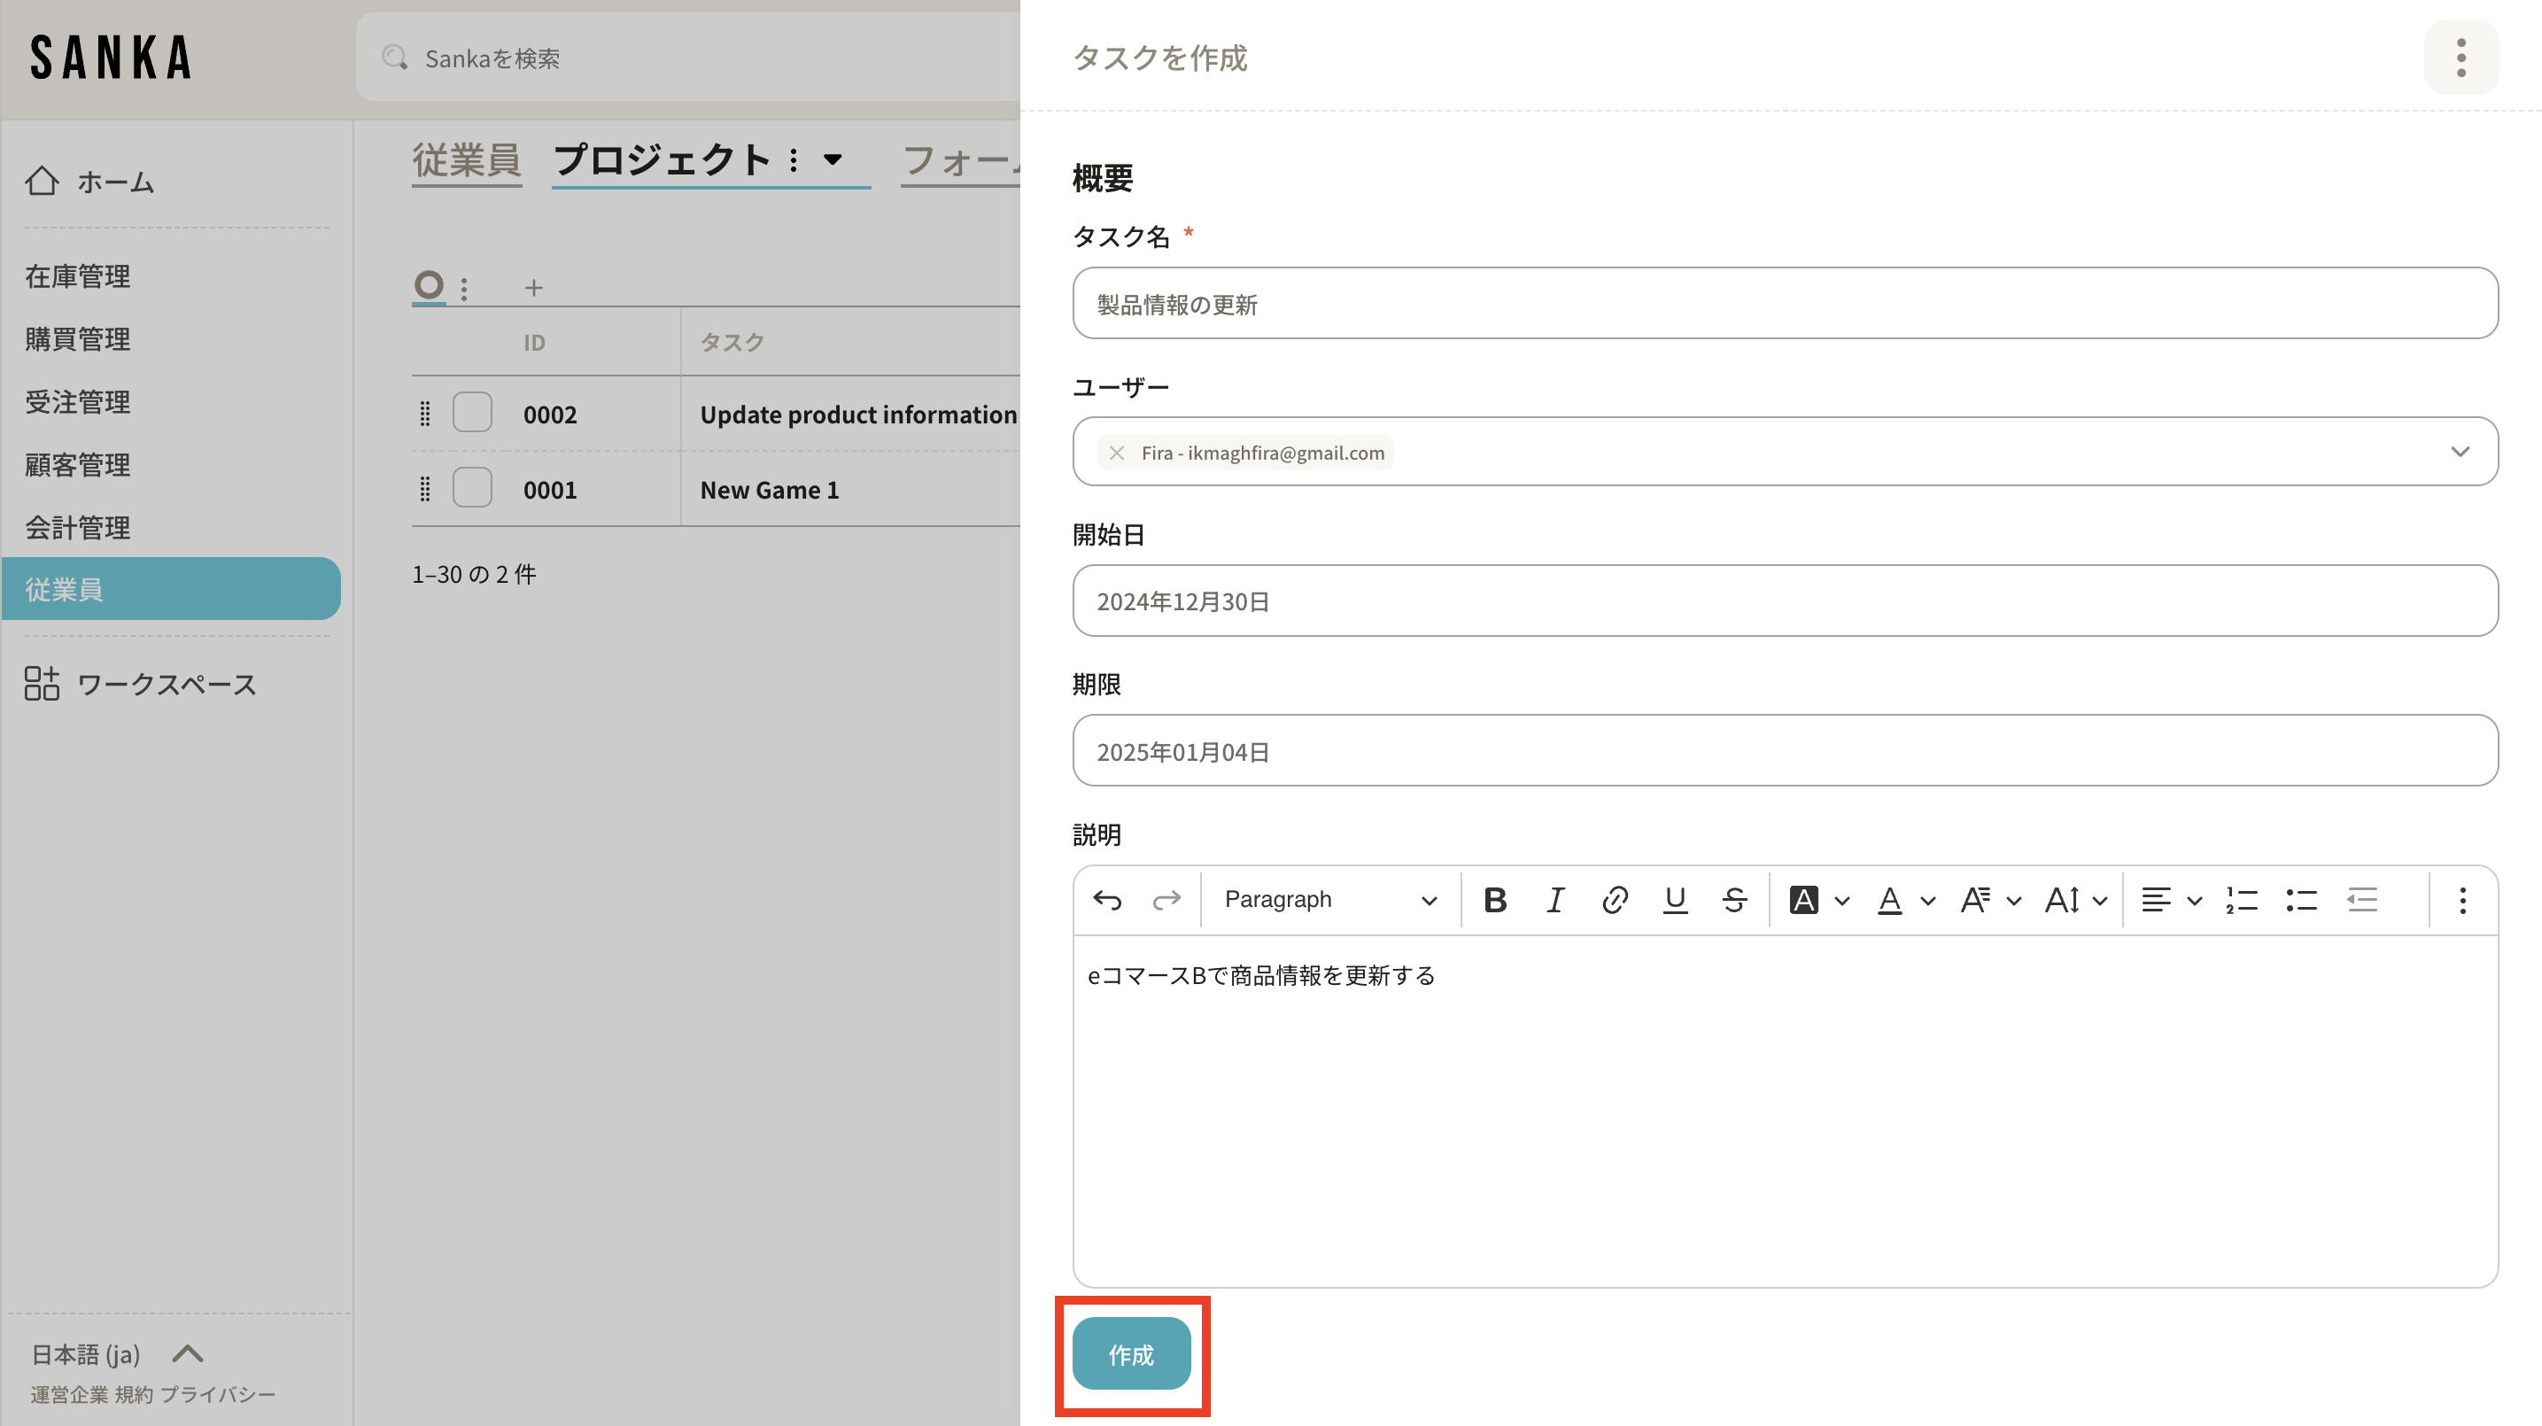The image size is (2542, 1426).
Task: Click the 開始日 date field
Action: pyautogui.click(x=1785, y=601)
